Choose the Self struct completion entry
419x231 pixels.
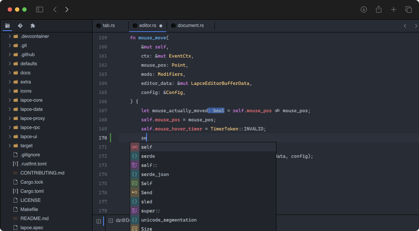146,183
